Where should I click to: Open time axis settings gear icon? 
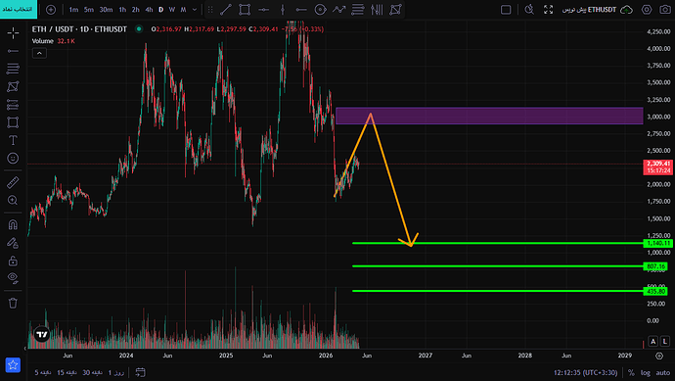tap(659, 356)
